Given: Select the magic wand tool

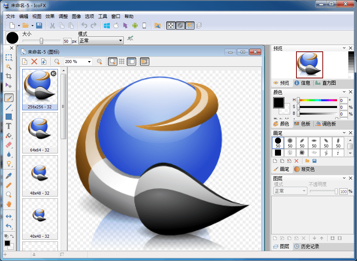Looking at the screenshot, I should (9, 67).
